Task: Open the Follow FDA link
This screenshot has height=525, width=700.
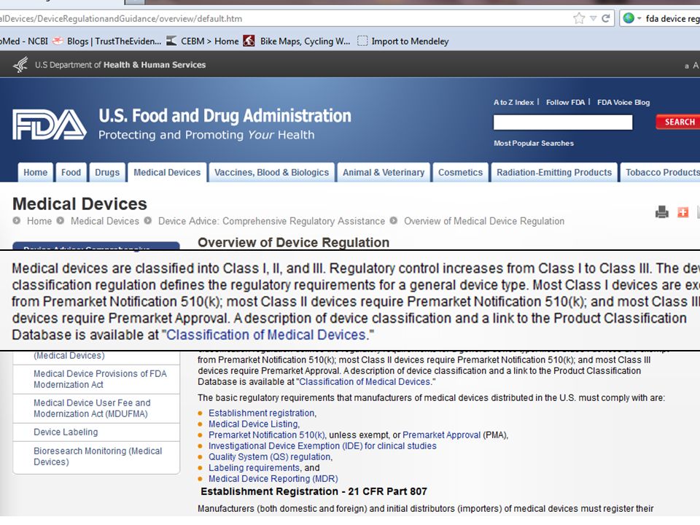Action: [565, 102]
